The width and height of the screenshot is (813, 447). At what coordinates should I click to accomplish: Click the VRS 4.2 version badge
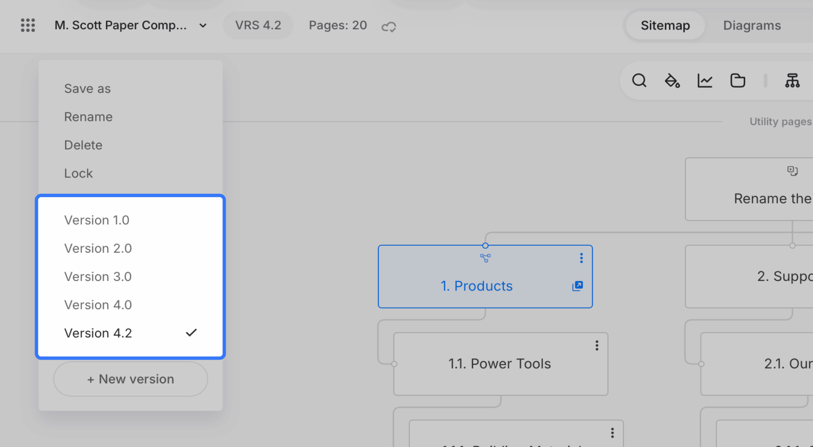(258, 25)
